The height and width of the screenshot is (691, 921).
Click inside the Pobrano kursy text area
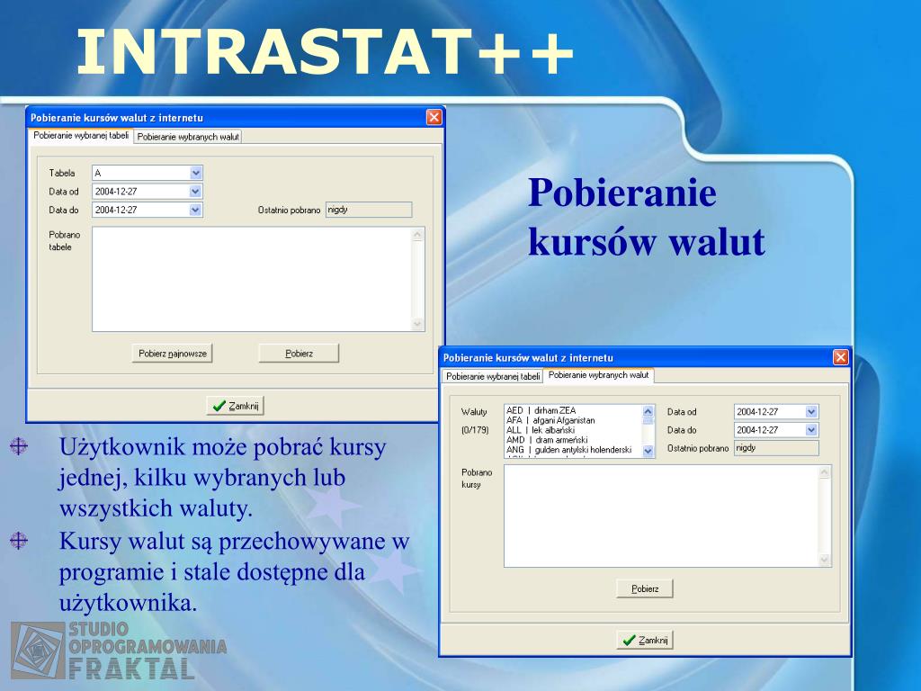click(661, 516)
